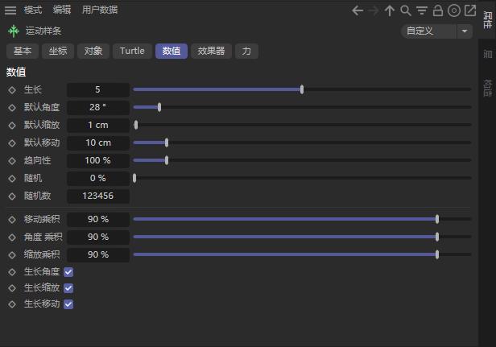Click the back arrow icon
Screen dimensions: 496x347
coord(358,10)
